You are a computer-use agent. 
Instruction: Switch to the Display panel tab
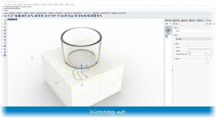tap(177, 21)
